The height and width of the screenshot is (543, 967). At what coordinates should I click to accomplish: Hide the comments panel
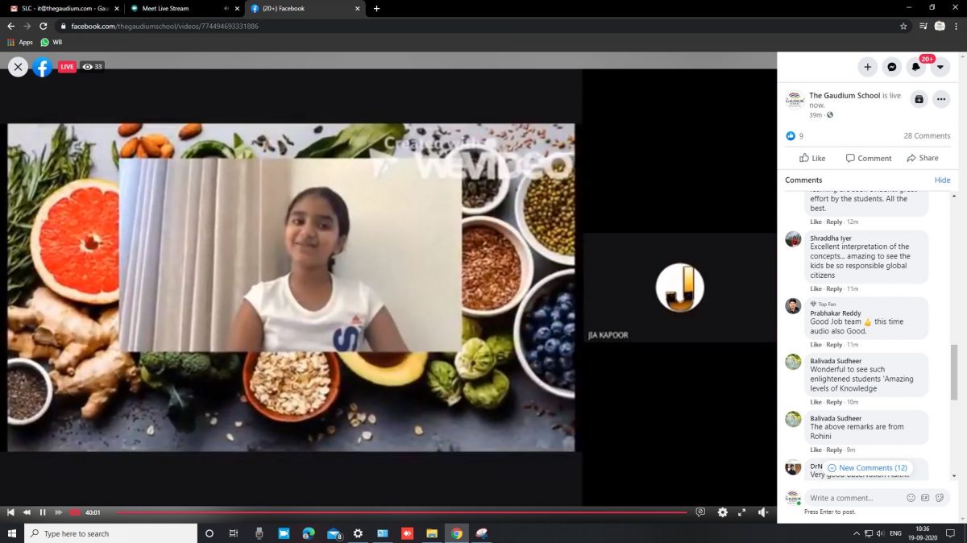(942, 180)
